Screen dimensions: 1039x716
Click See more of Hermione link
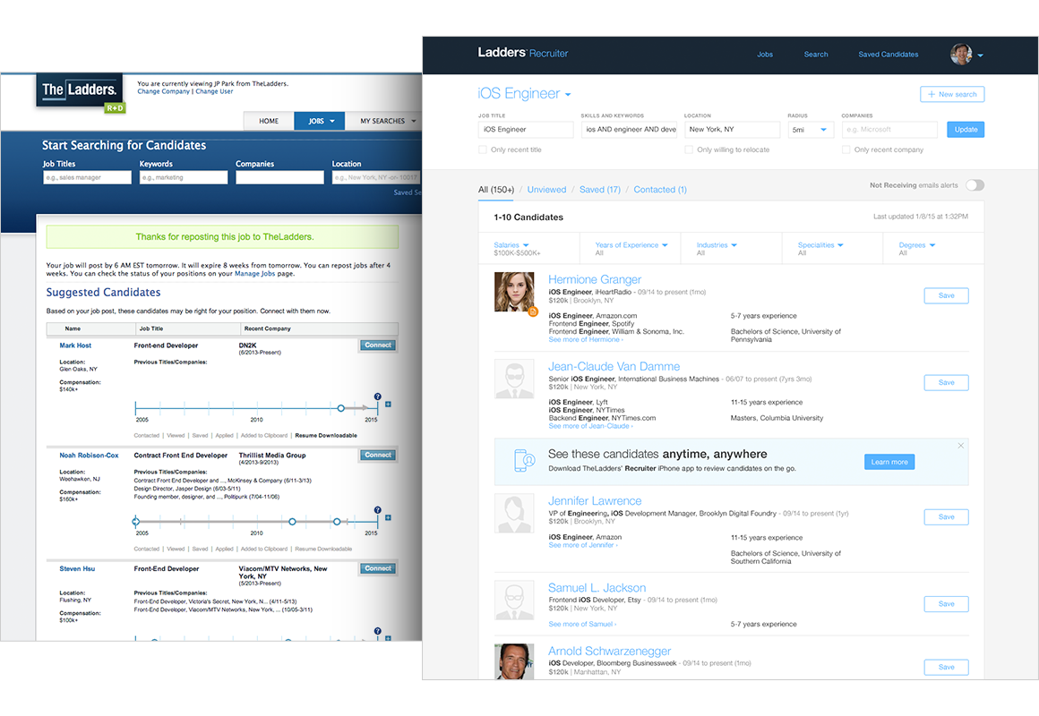pyautogui.click(x=586, y=340)
